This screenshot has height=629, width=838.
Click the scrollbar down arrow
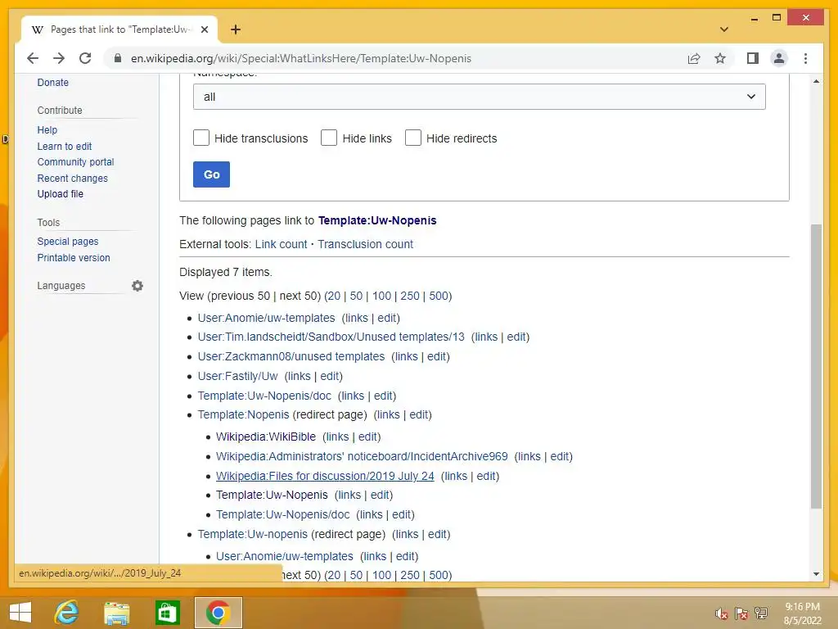click(816, 574)
